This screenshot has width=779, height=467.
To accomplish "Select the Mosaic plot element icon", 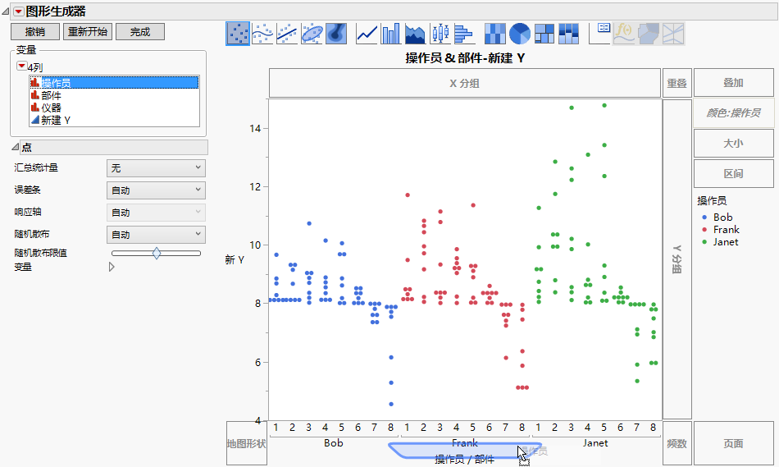I will pos(568,34).
